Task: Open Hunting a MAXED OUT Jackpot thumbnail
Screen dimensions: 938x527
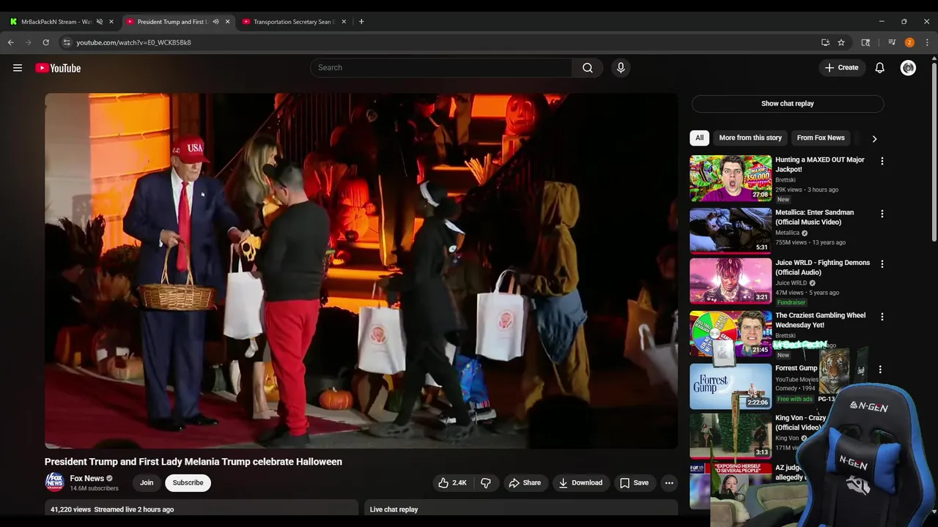Action: 731,178
